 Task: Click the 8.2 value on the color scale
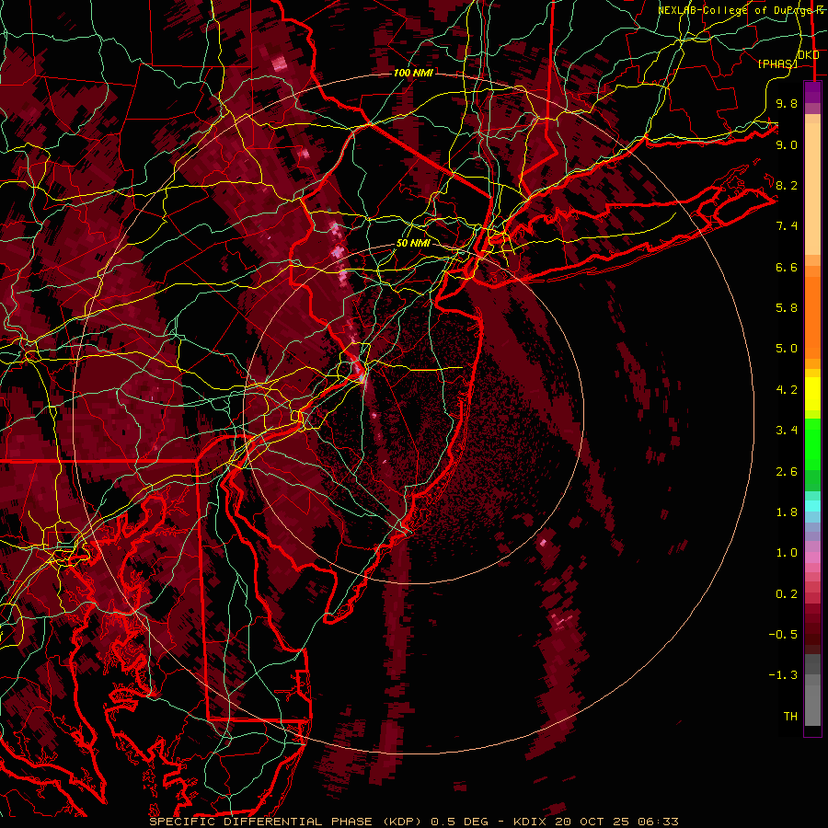(787, 185)
